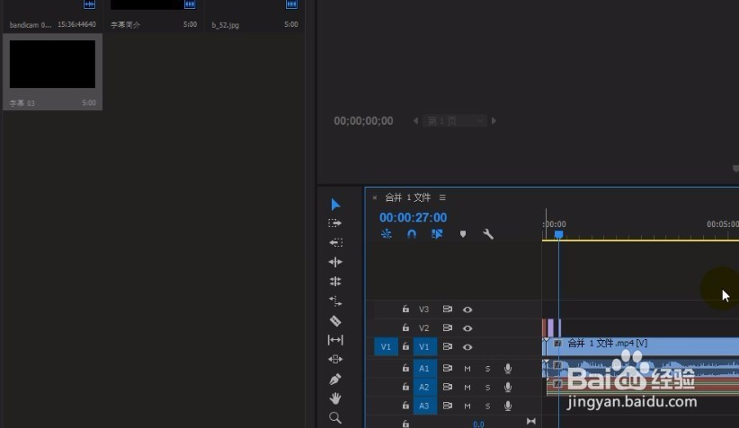739x428 pixels.
Task: Select the Zoom magnifier tool
Action: pos(335,417)
